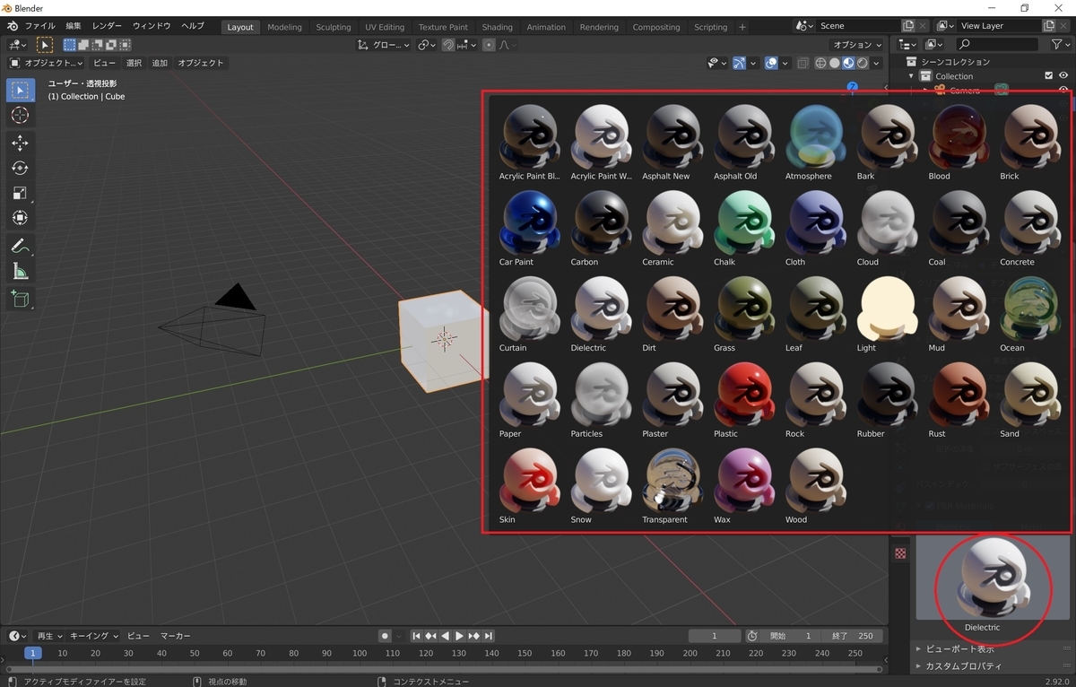Viewport: 1076px width, 687px height.
Task: Hide the Collection with its eye icon
Action: click(x=1063, y=76)
